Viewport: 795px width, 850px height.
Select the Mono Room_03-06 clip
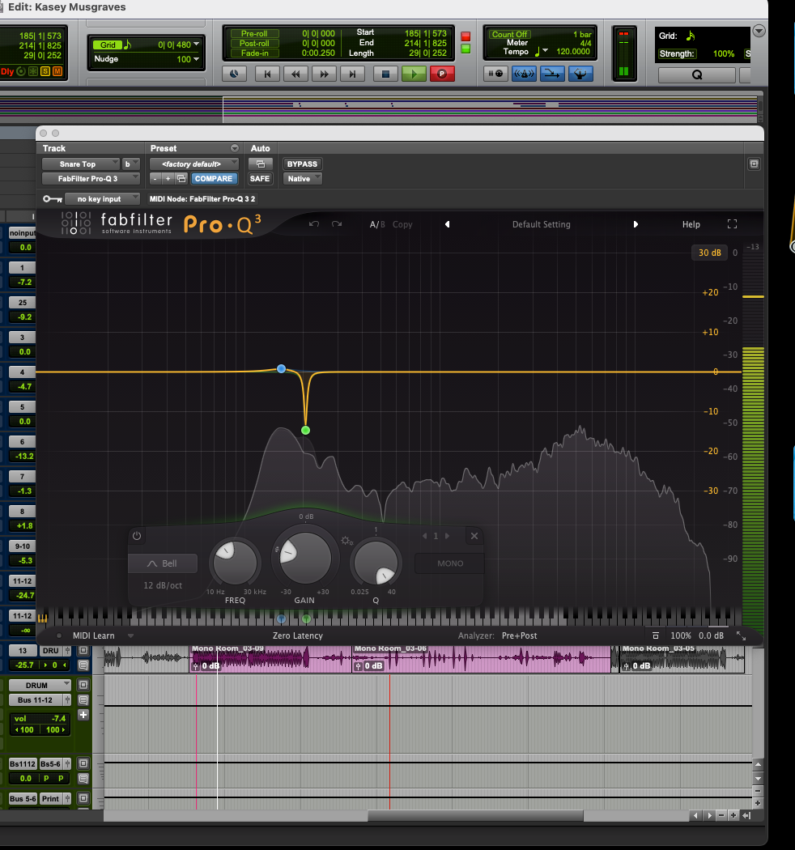pyautogui.click(x=482, y=659)
